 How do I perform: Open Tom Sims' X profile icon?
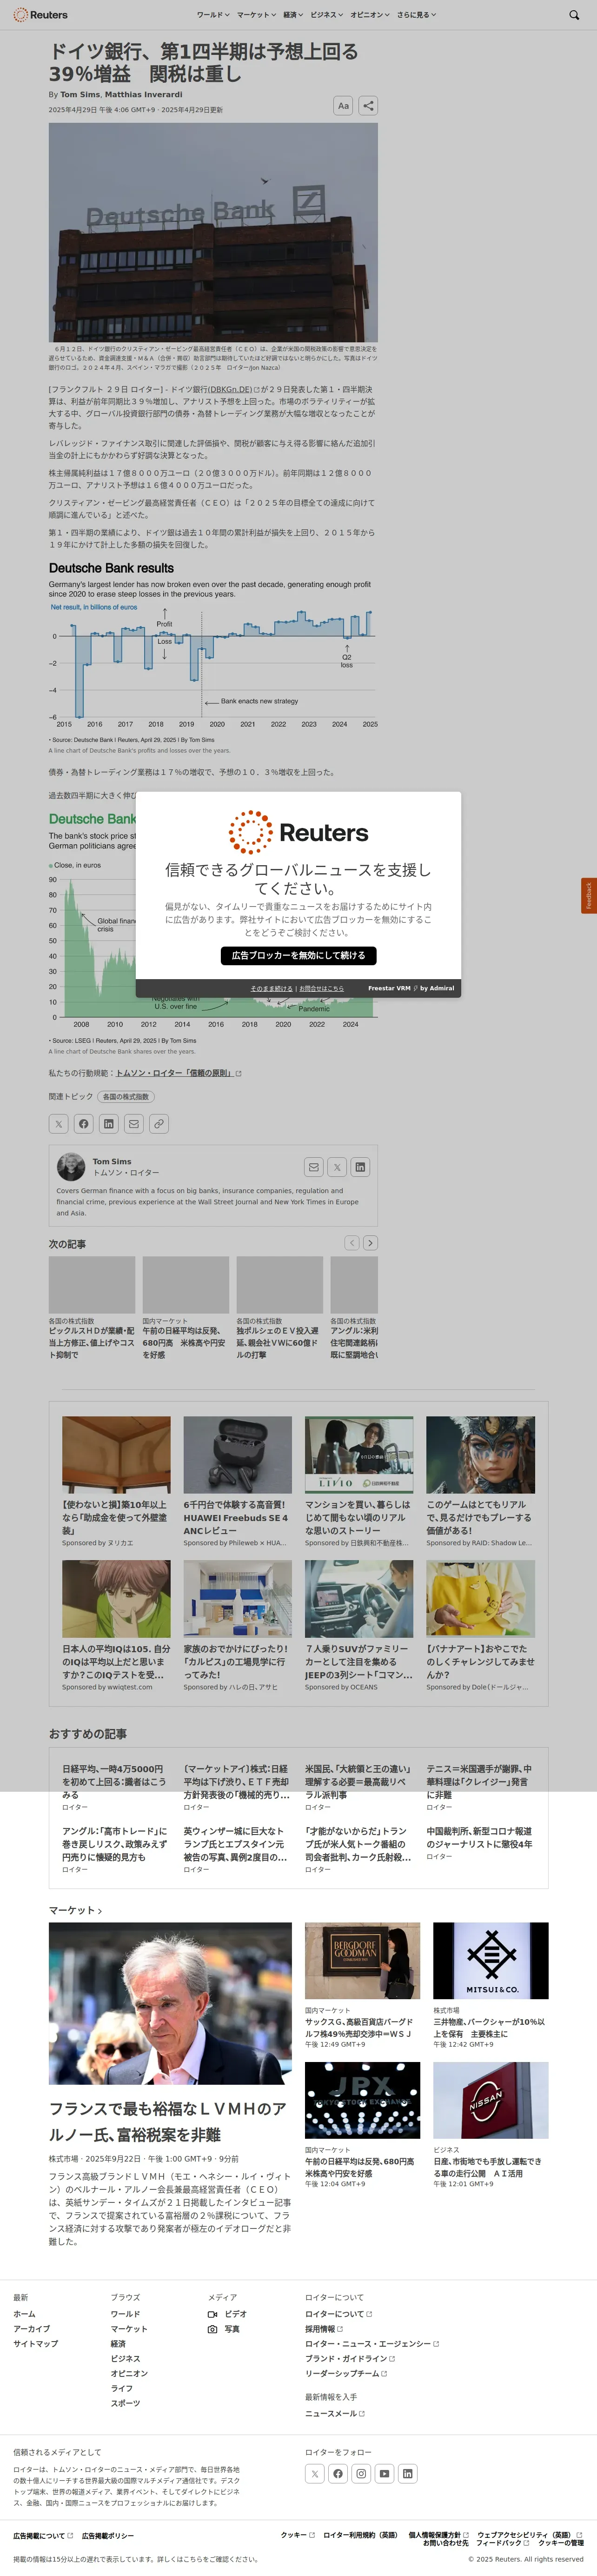pyautogui.click(x=337, y=1167)
